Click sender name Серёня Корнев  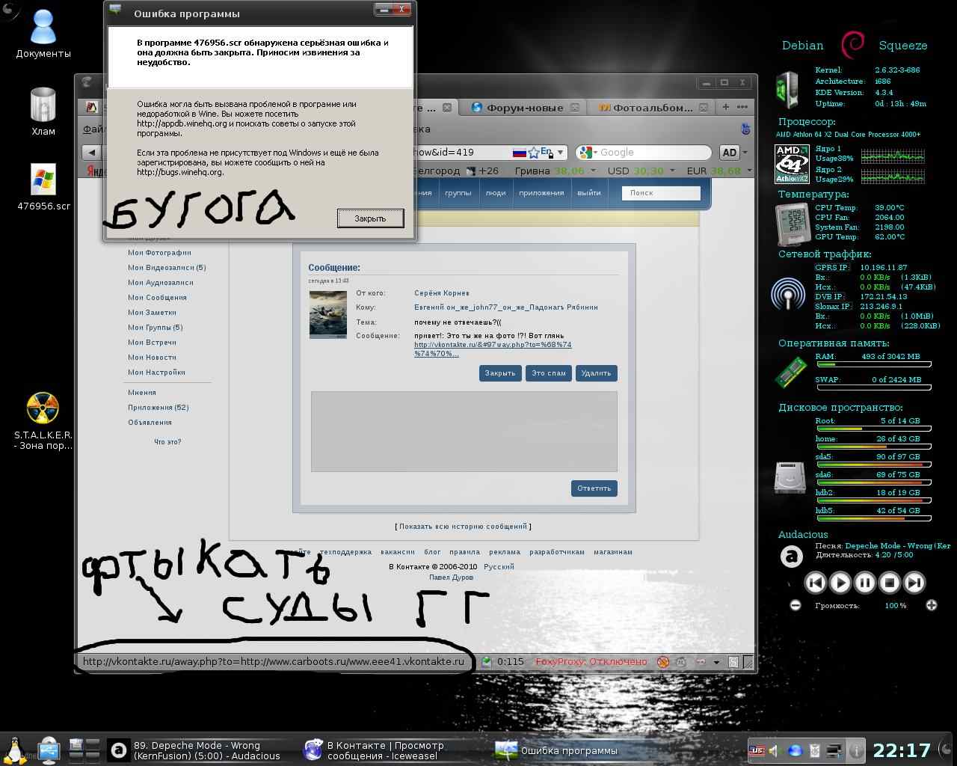(442, 293)
